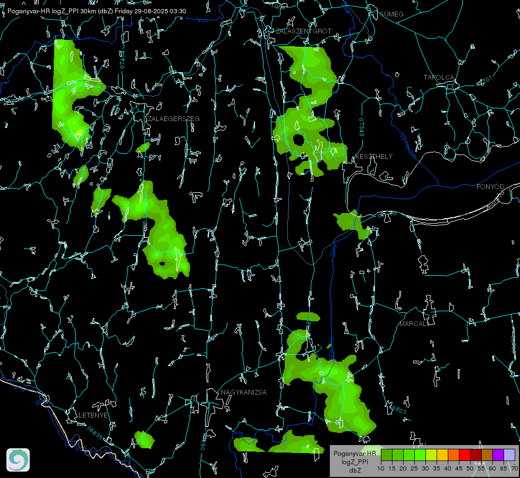Image resolution: width=520 pixels, height=478 pixels.
Task: Click the FONYÓD town label
Action: point(490,187)
